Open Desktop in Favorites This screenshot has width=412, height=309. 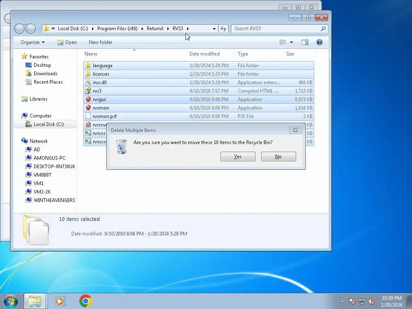point(42,65)
